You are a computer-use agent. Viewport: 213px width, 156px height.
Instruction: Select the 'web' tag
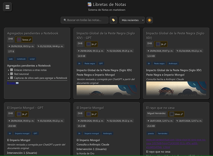coord(11,59)
